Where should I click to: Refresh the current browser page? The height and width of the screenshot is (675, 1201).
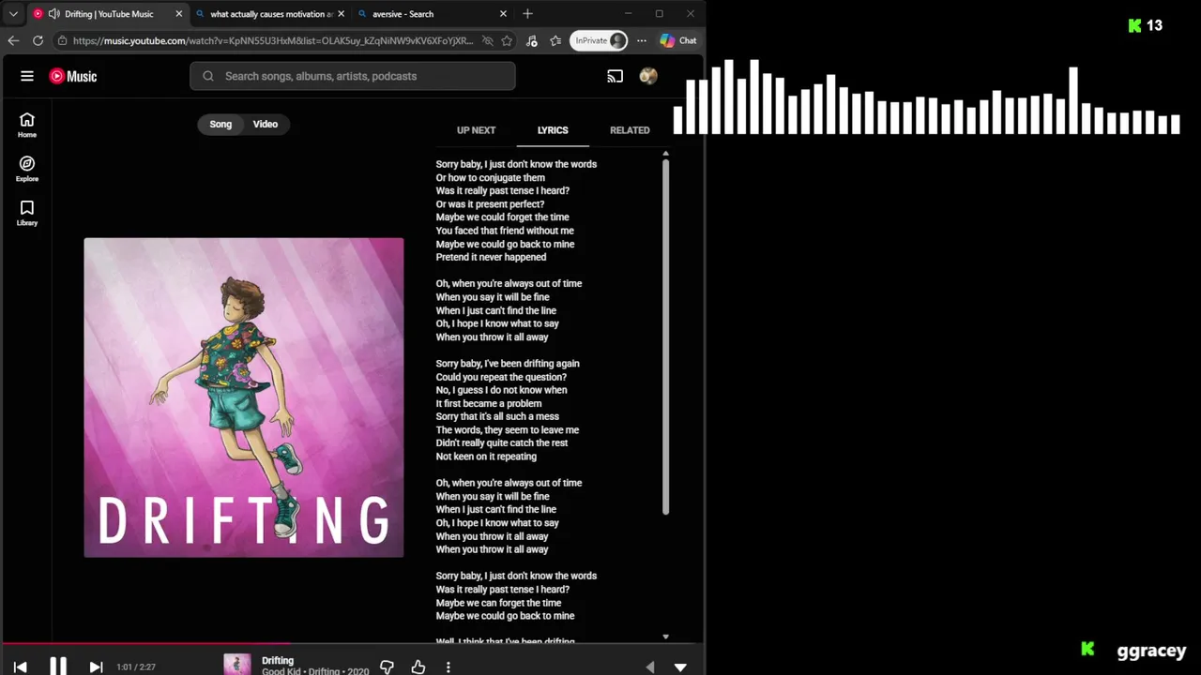click(38, 40)
